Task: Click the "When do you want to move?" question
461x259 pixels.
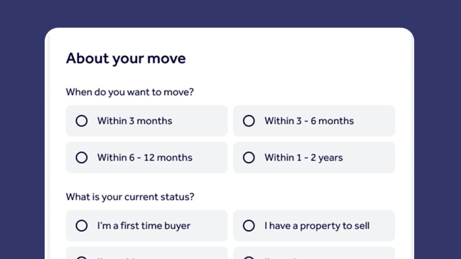Action: coord(130,92)
